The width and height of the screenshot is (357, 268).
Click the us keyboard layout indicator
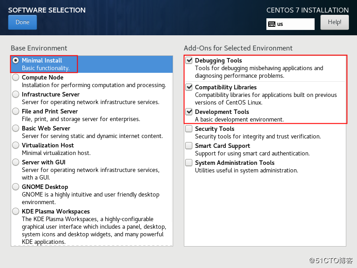(x=291, y=24)
